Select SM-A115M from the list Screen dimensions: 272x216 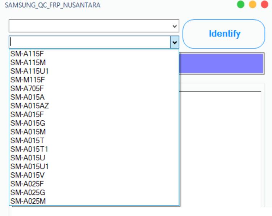pos(94,62)
